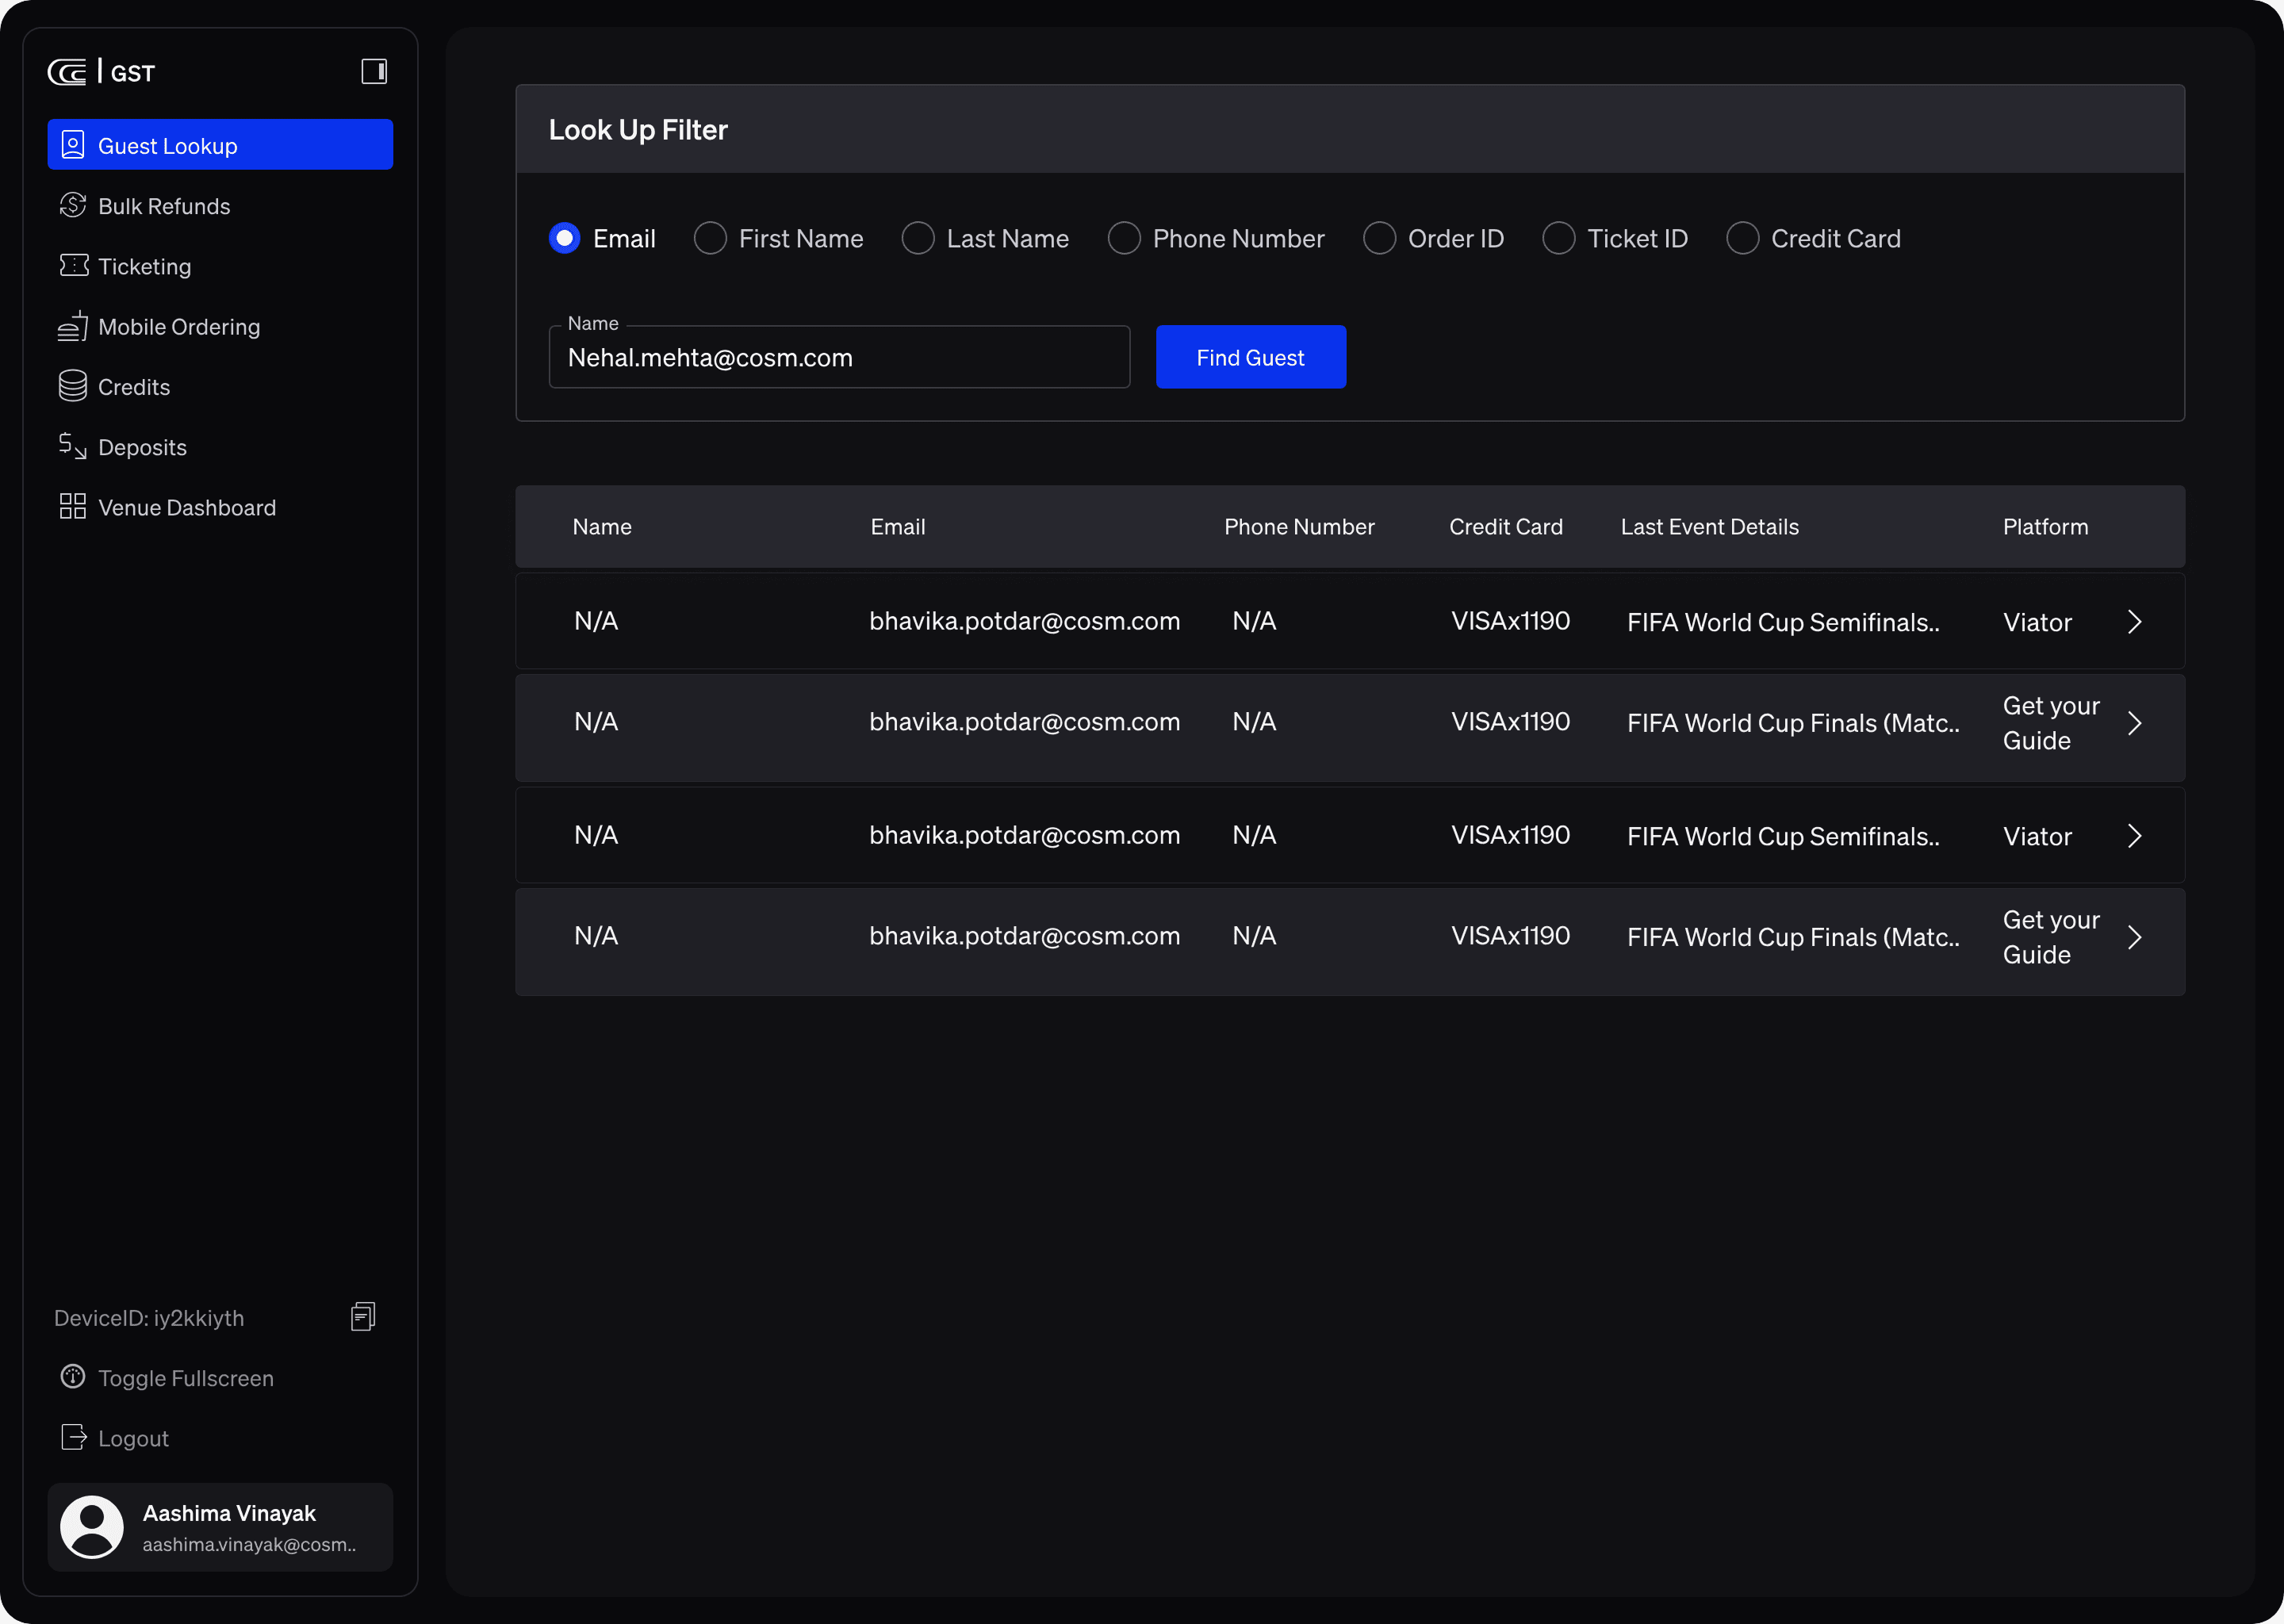Click first row FIFA World Cup Semifinals text

[x=1783, y=622]
